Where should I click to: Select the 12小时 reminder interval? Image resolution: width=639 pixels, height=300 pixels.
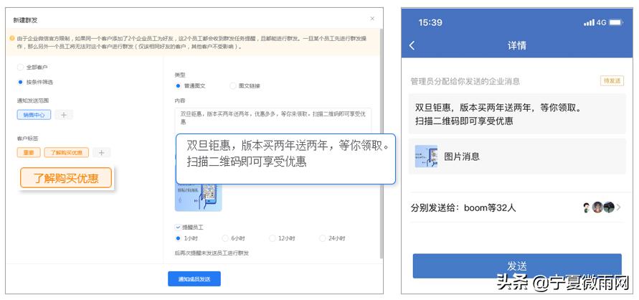pyautogui.click(x=273, y=238)
